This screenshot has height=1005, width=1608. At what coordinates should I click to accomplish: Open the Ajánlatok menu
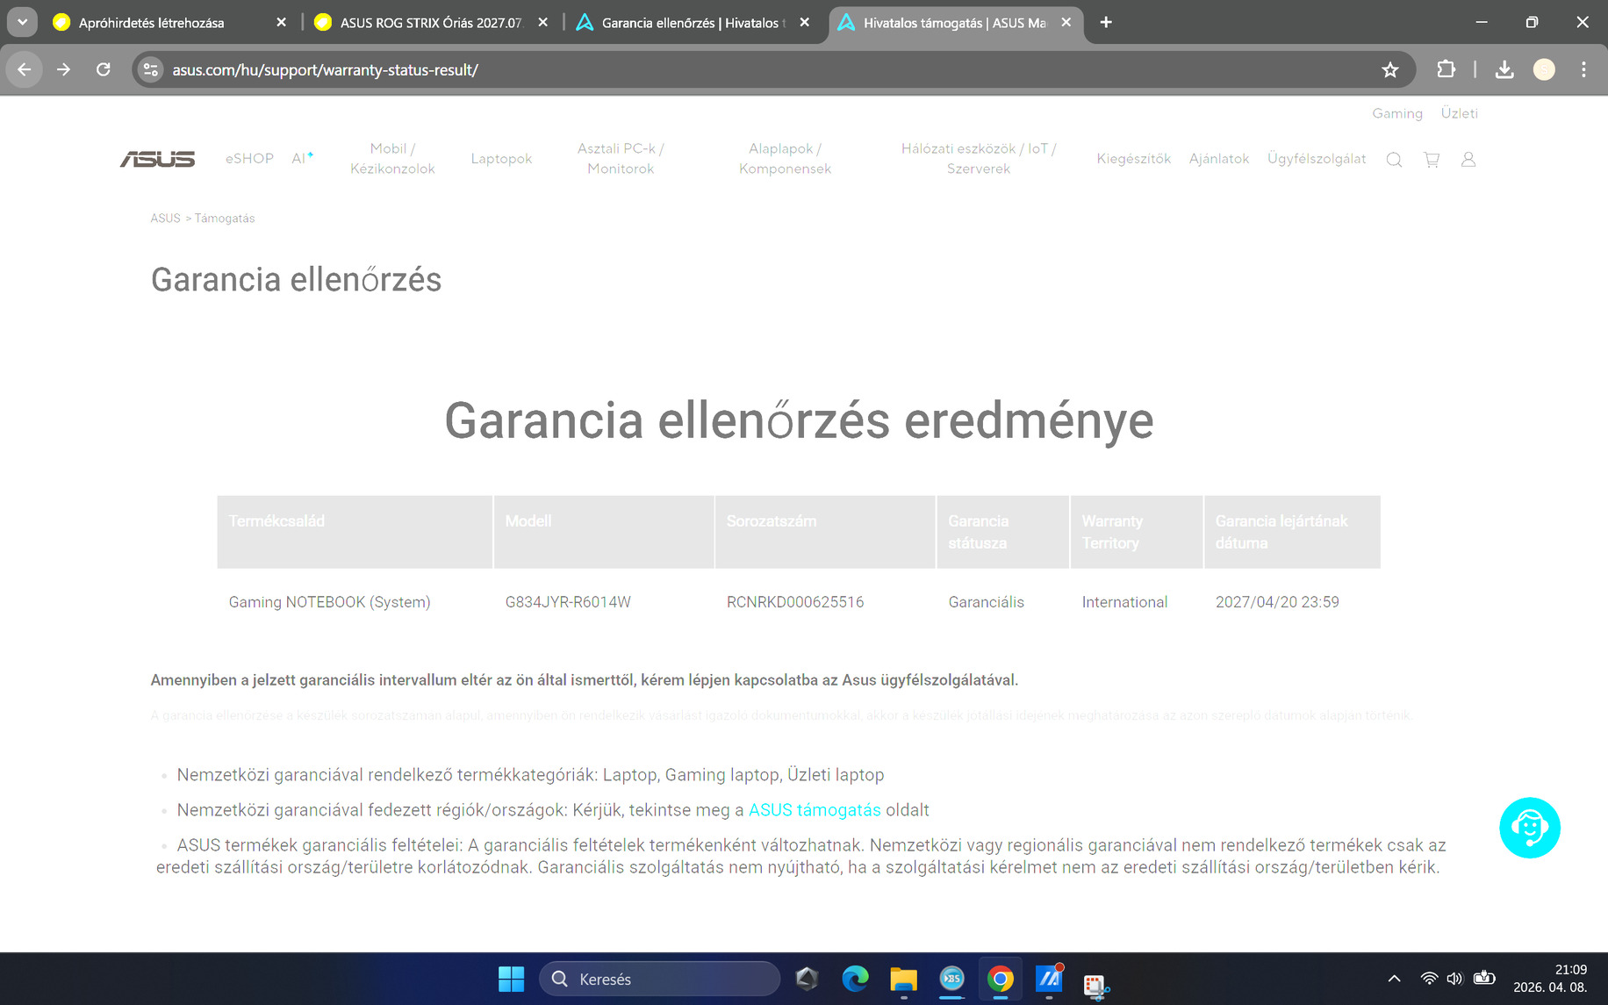(1219, 159)
